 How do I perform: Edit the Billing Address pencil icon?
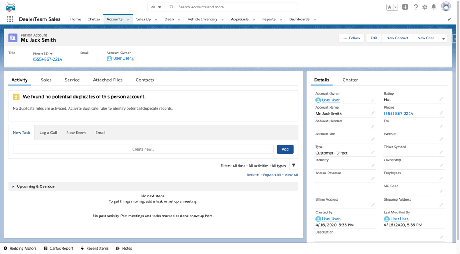point(372,205)
